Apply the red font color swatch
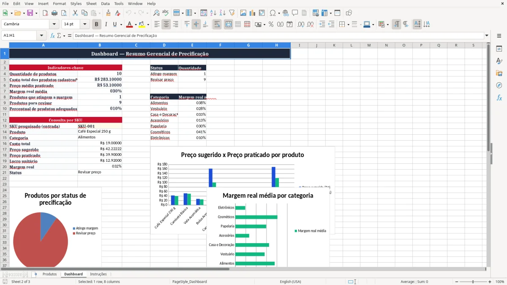 coord(129,24)
